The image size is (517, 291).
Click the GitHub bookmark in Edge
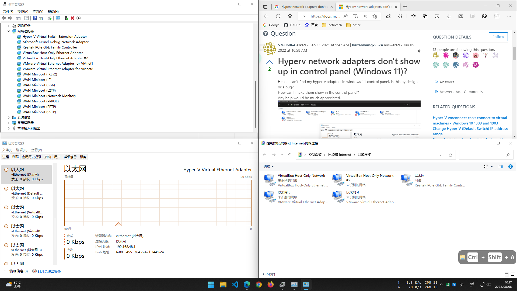coord(292,25)
